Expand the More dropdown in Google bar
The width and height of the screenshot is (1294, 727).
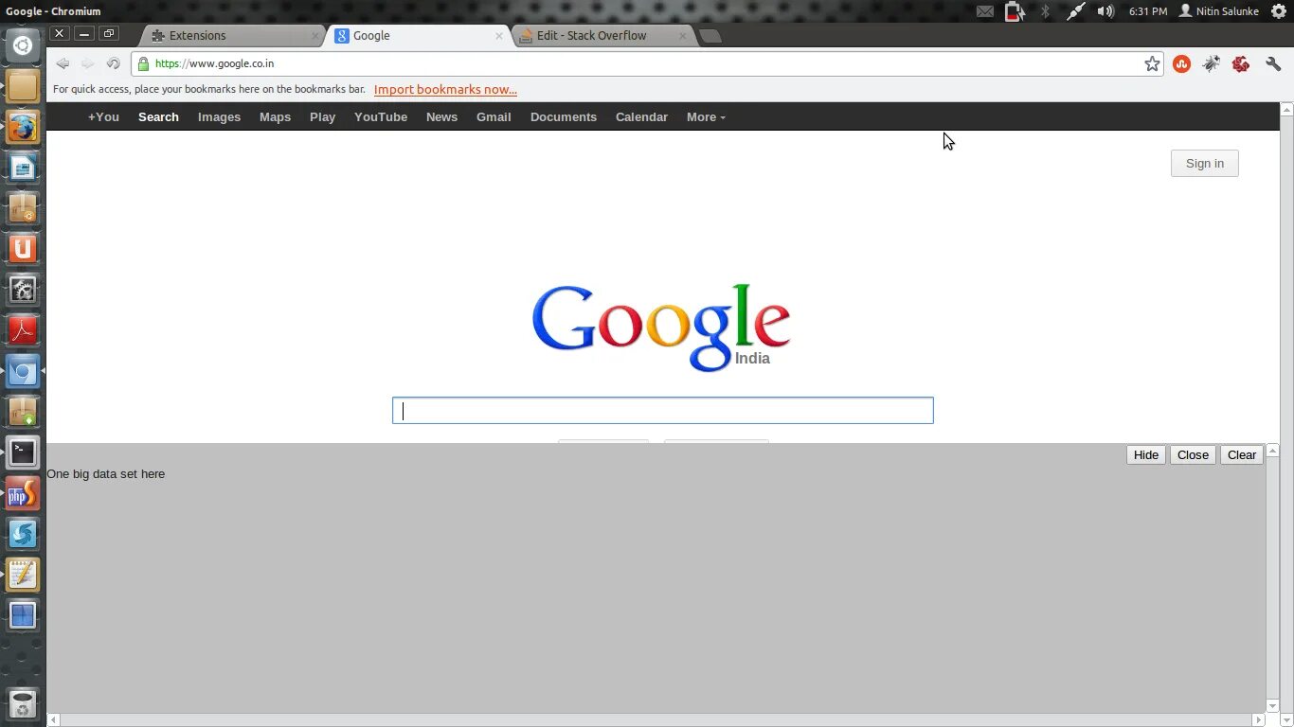pyautogui.click(x=706, y=117)
